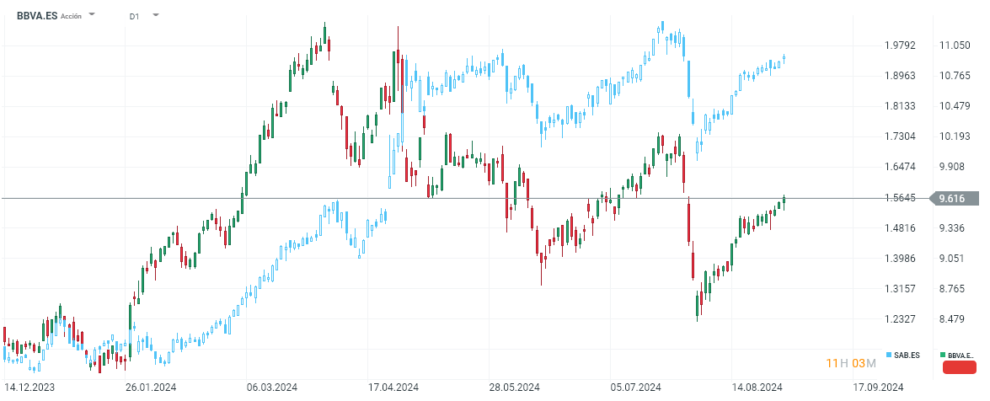Viewport: 990px width, 401px height.
Task: Click the BBVA.ES symbol name
Action: click(x=36, y=15)
